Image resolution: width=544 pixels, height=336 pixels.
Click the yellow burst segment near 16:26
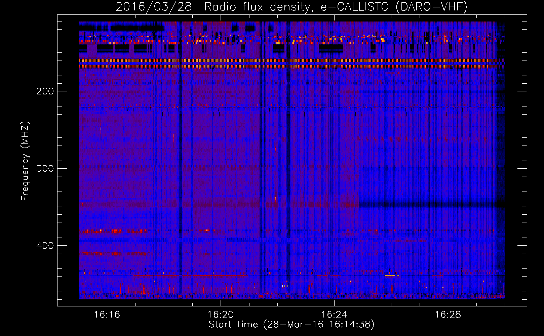(390, 276)
